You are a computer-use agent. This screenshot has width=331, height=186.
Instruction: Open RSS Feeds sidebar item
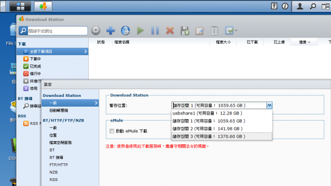(x=32, y=123)
